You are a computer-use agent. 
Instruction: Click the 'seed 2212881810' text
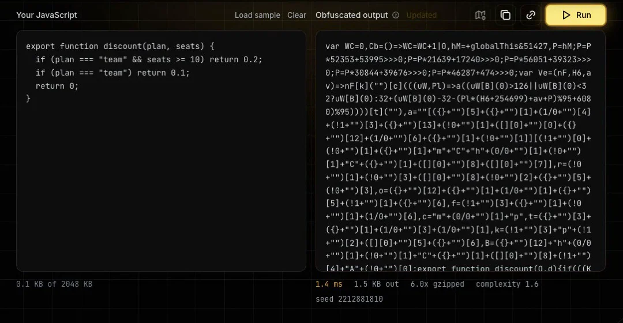pos(349,299)
